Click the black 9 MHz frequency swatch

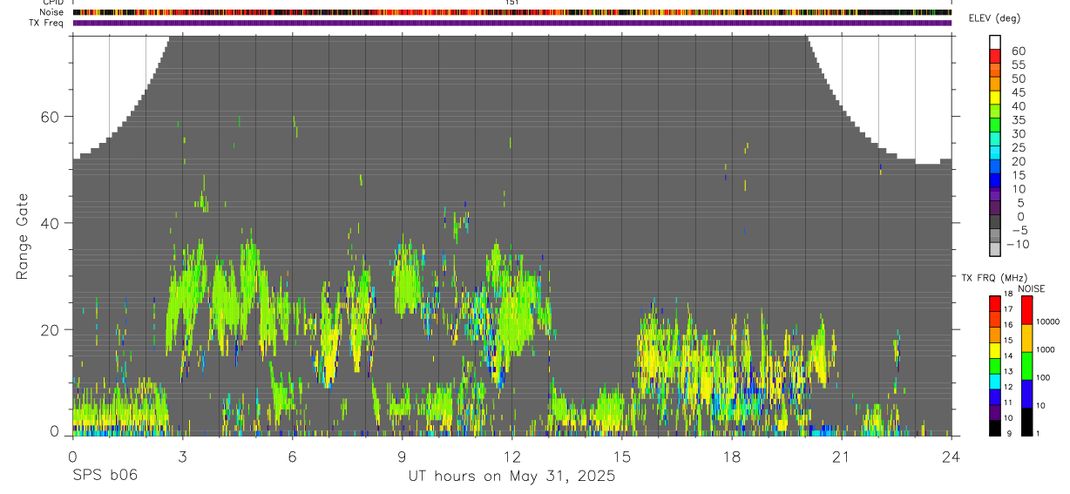pos(996,429)
